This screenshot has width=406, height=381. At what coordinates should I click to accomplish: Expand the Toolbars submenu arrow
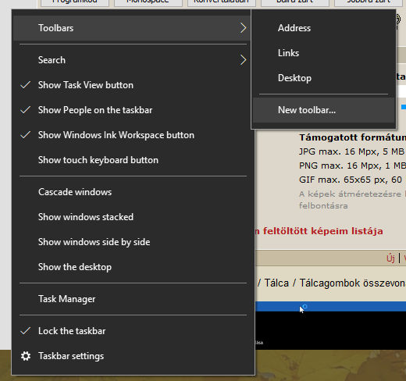point(243,28)
